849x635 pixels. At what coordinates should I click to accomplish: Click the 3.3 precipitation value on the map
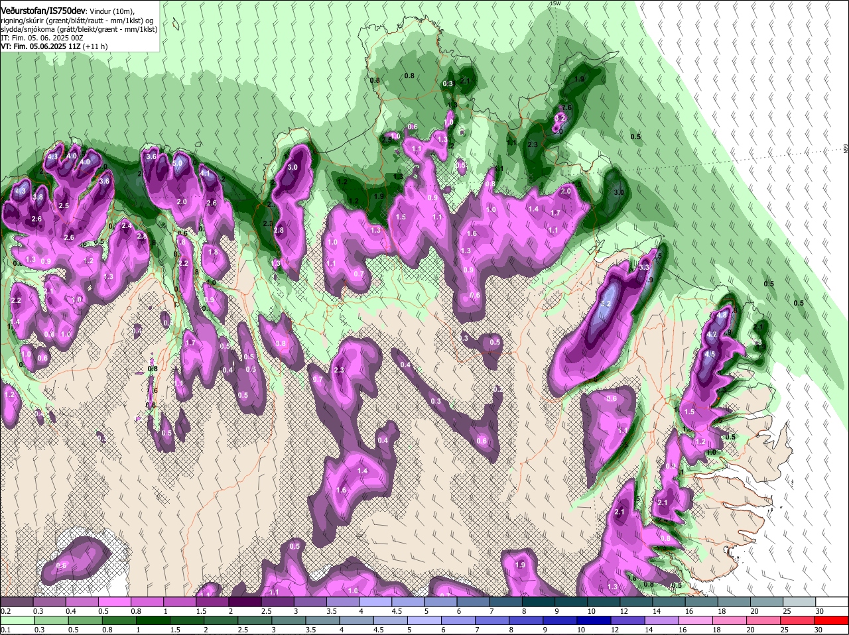tap(643, 267)
